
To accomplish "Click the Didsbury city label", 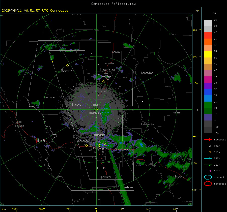I will [x=95, y=113].
